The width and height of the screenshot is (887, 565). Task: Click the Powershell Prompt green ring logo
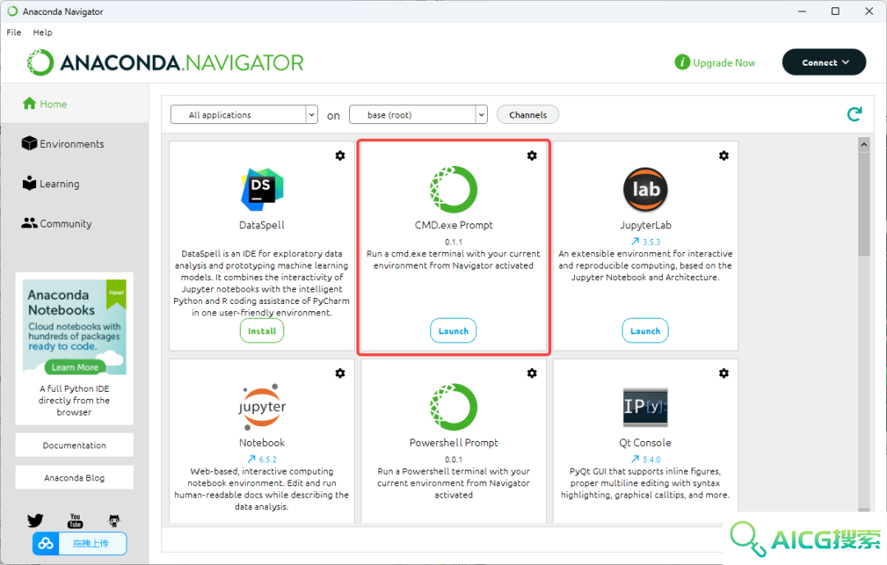(x=453, y=407)
